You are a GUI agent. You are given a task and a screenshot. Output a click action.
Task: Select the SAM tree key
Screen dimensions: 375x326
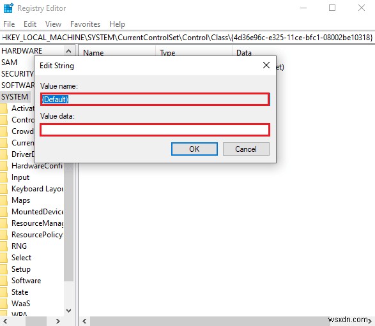[x=9, y=62]
